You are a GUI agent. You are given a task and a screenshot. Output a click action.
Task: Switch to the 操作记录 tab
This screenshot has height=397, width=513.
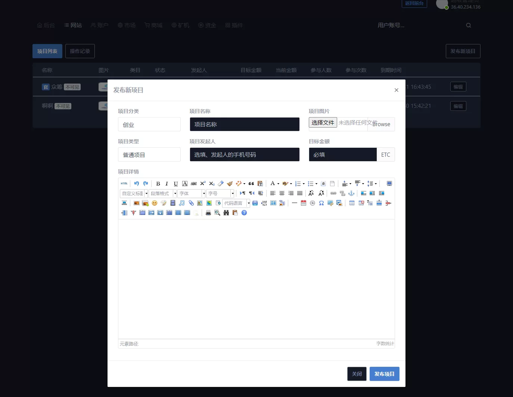80,51
